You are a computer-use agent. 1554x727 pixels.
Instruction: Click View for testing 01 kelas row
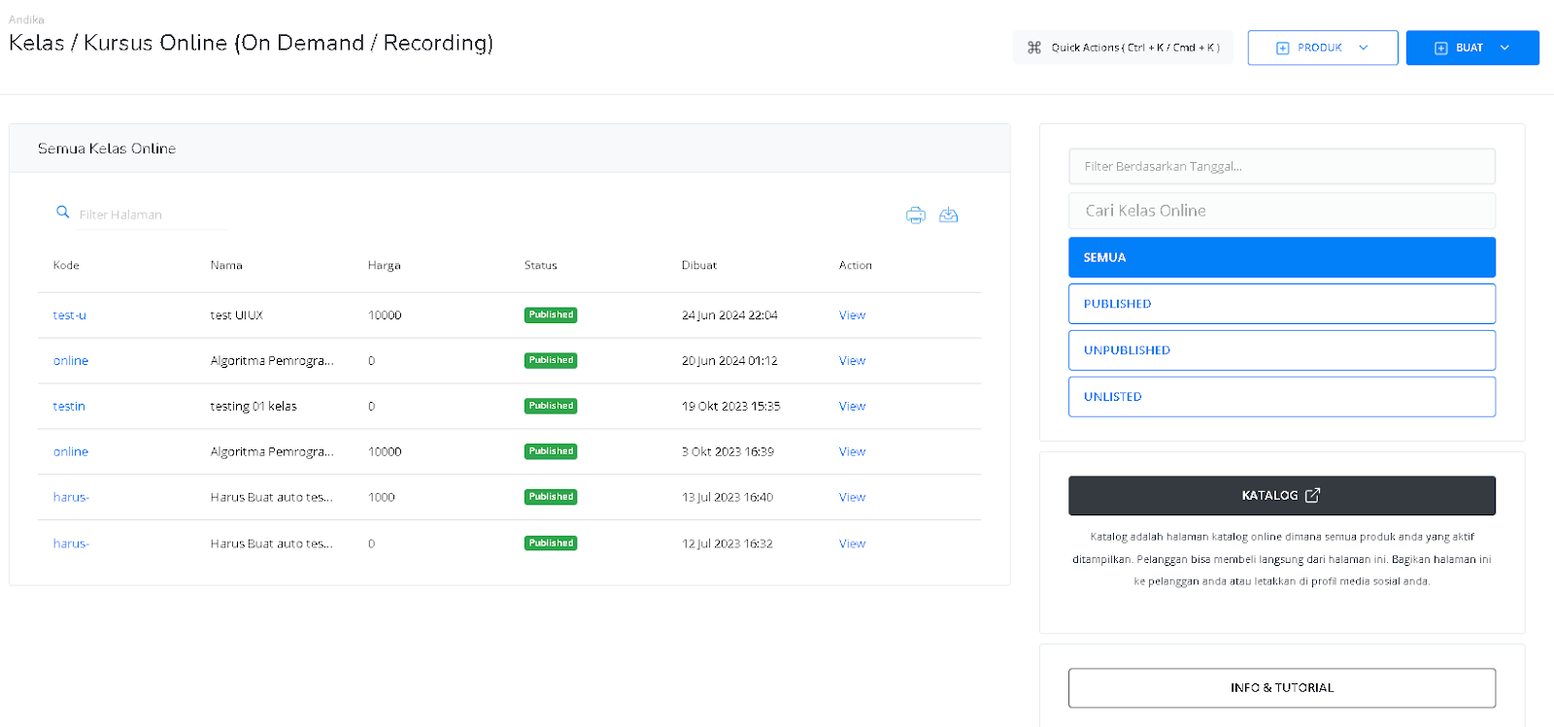pos(852,406)
